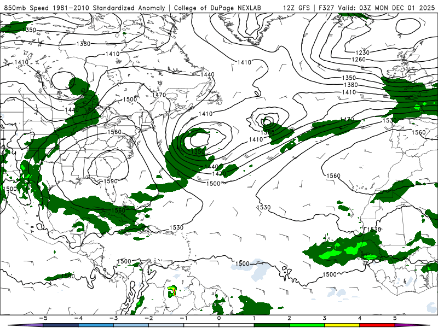Click the red 4 to 5 colorbar segment
438x328 pixels.
click(x=377, y=325)
